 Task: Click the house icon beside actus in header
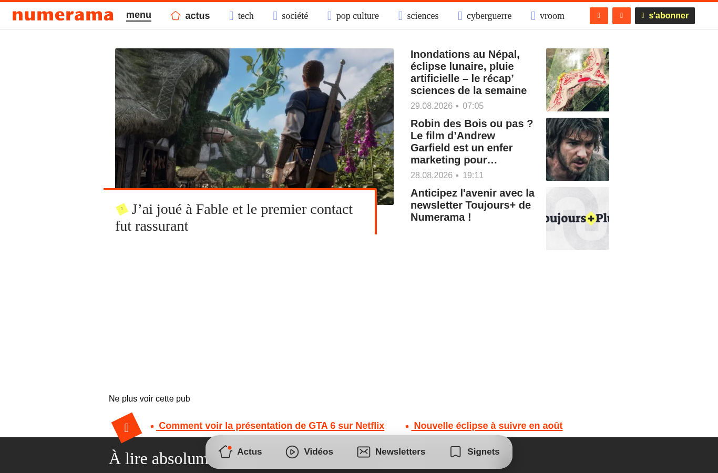tap(176, 16)
